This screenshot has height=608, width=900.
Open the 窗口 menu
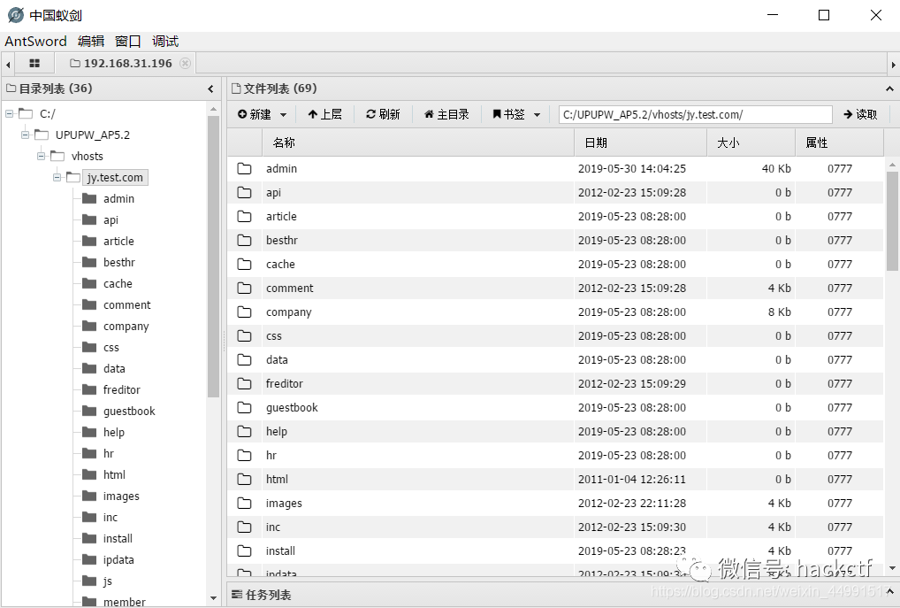pyautogui.click(x=128, y=42)
